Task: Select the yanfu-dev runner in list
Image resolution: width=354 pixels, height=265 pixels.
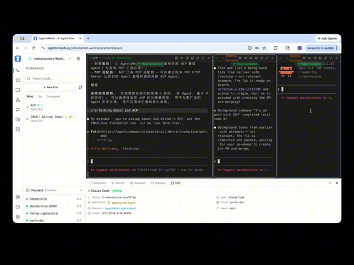Action: coord(54,220)
